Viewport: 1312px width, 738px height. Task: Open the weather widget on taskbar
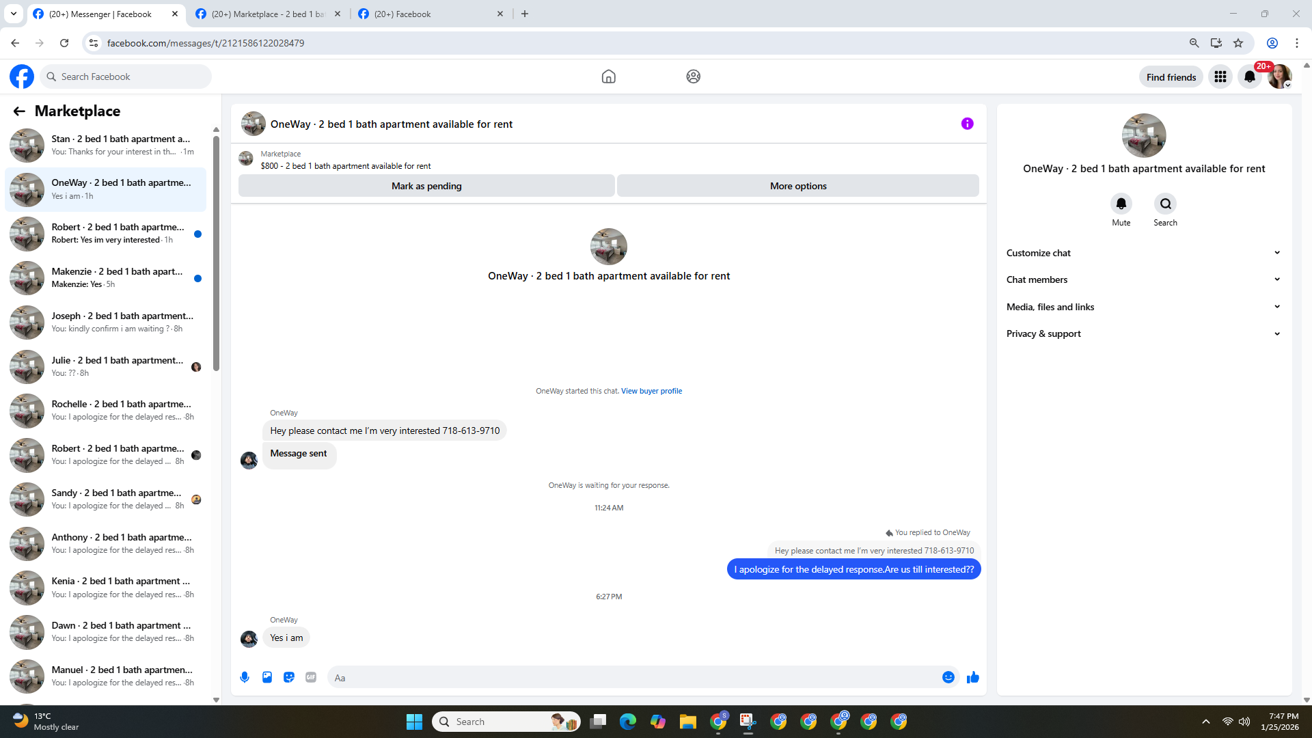(46, 722)
